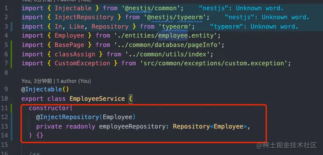323x155 pixels.
Task: Click the 'typeorm' module string on line 3
Action: point(175,26)
